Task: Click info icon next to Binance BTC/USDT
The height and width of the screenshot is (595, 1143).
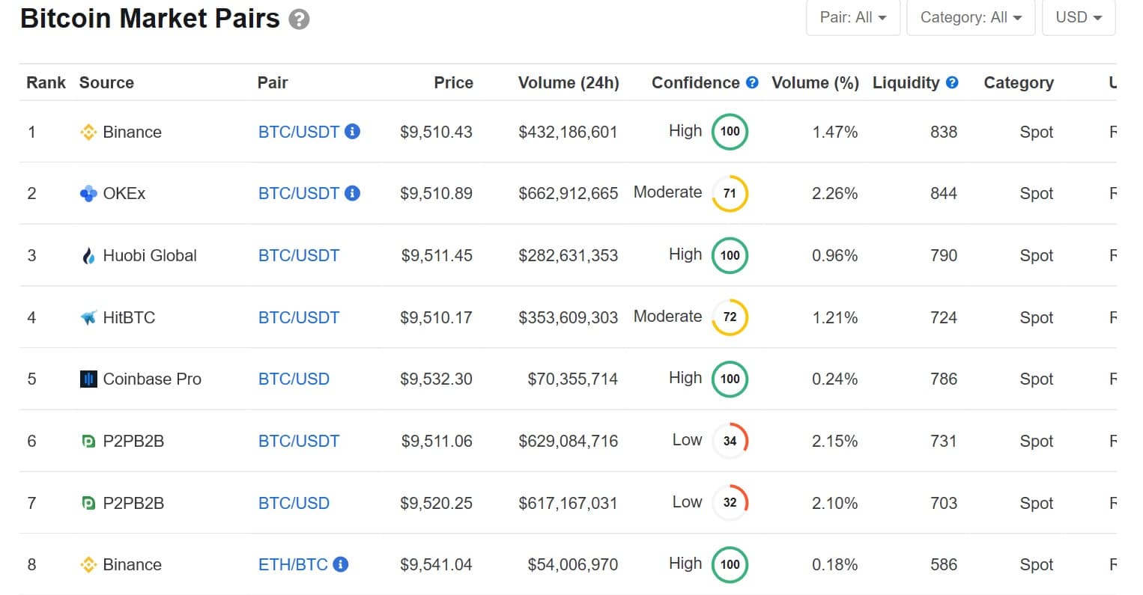Action: 353,132
